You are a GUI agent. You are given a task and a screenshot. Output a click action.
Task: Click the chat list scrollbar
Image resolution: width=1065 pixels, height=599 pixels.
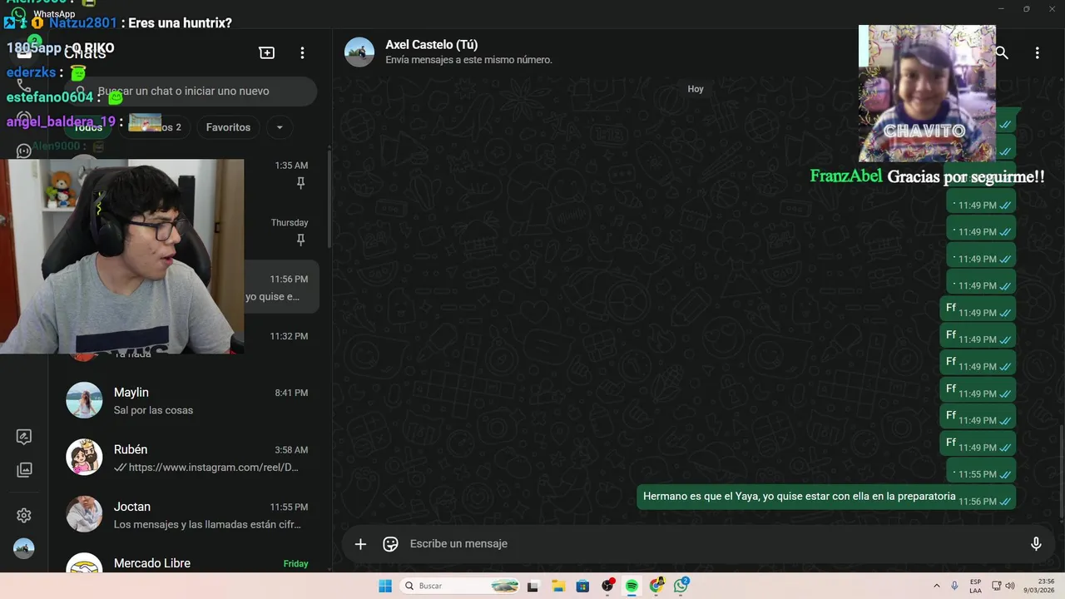[329, 200]
